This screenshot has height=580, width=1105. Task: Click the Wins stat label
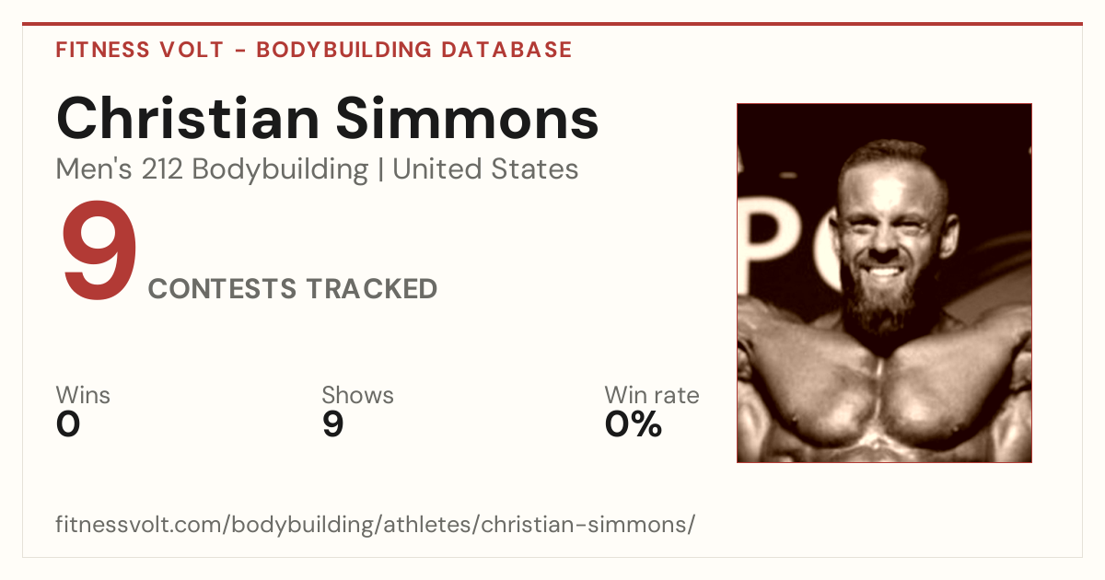point(83,396)
